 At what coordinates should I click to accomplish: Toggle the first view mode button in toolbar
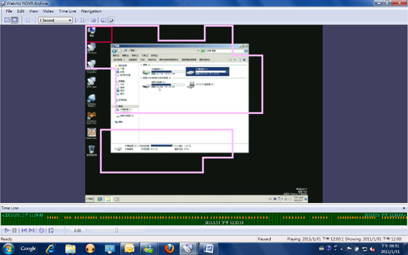7,20
